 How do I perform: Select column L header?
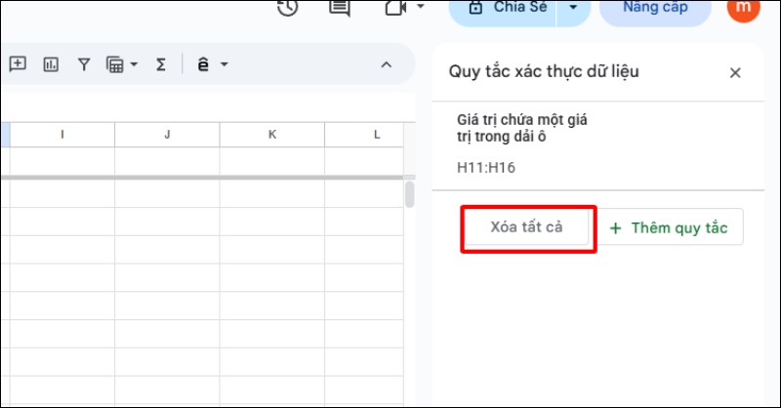(364, 135)
